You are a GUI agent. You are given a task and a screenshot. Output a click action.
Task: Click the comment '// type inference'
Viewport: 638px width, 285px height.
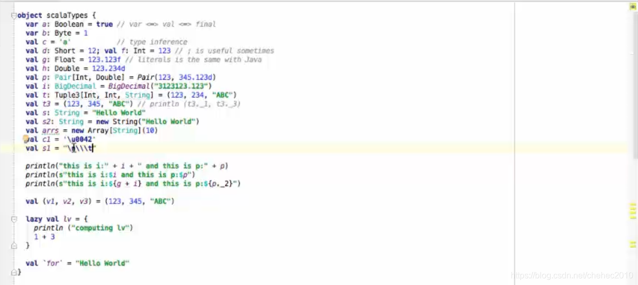pyautogui.click(x=152, y=42)
